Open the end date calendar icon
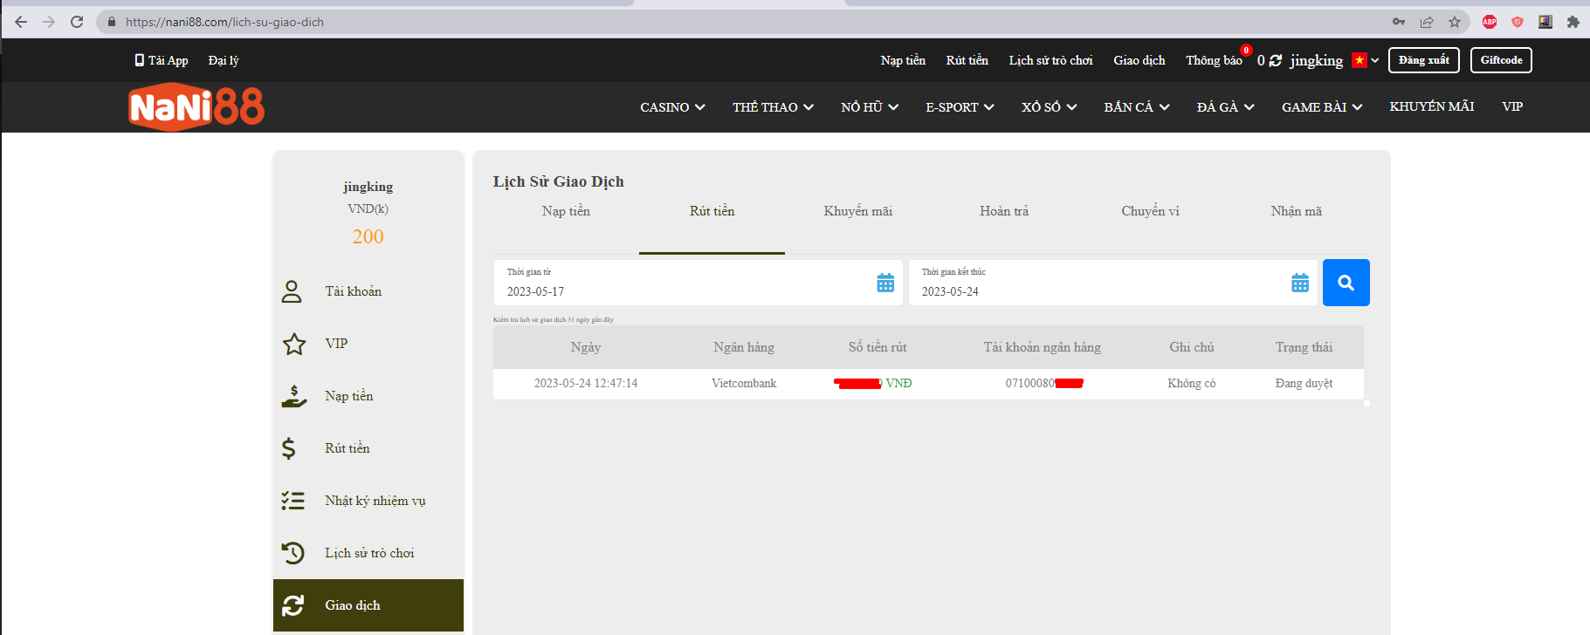This screenshot has width=1590, height=635. [x=1300, y=283]
